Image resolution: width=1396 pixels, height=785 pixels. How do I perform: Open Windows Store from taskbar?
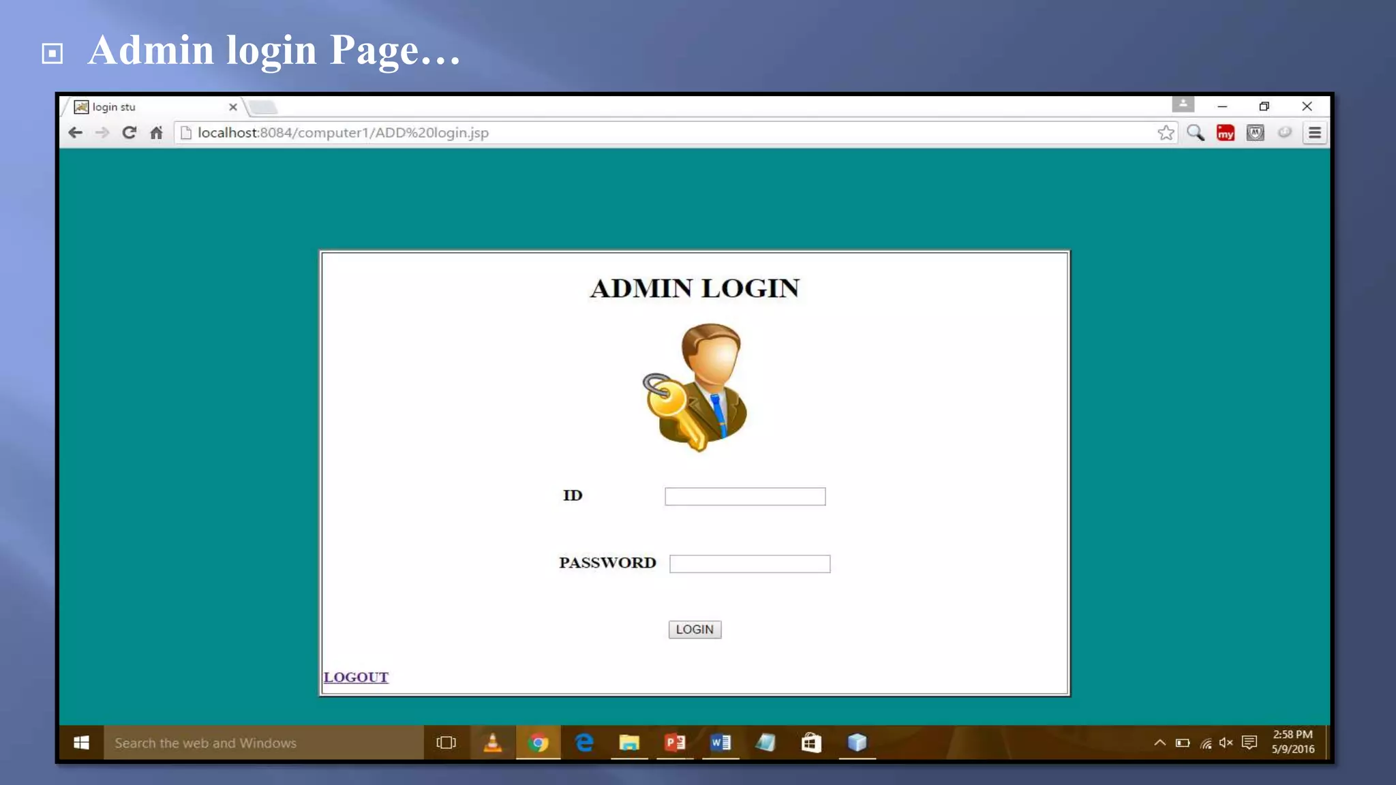811,743
